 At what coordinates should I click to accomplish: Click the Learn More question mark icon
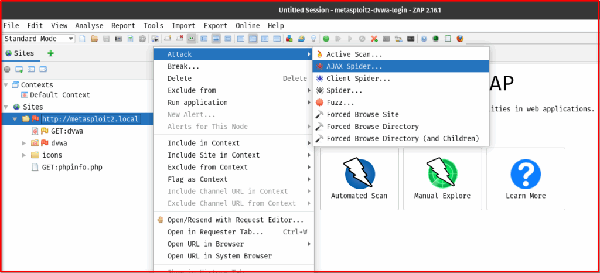pyautogui.click(x=526, y=174)
